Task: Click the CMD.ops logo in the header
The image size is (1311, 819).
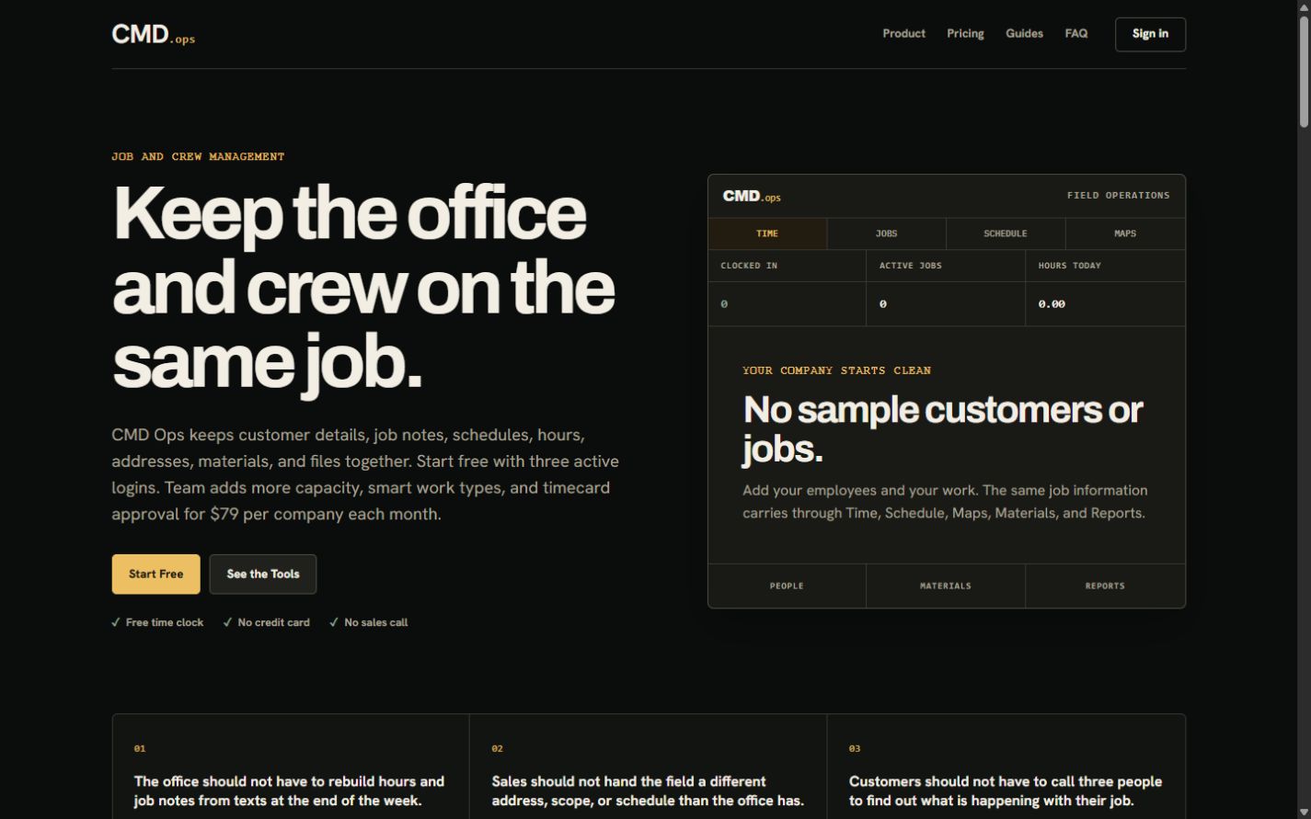Action: (153, 34)
